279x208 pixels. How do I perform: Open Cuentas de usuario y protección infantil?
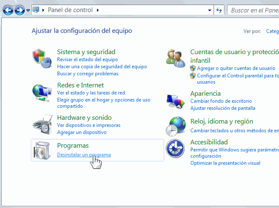point(234,56)
